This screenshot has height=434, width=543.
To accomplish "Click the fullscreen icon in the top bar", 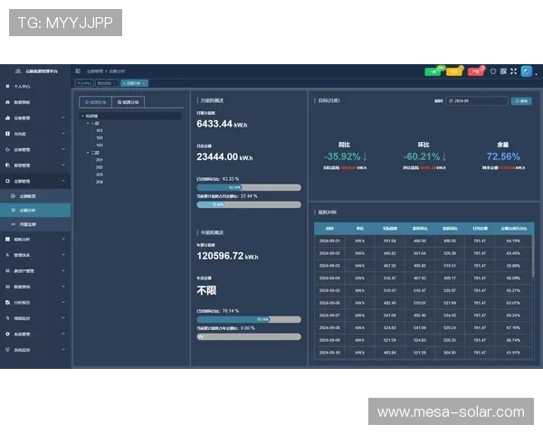I will [514, 71].
